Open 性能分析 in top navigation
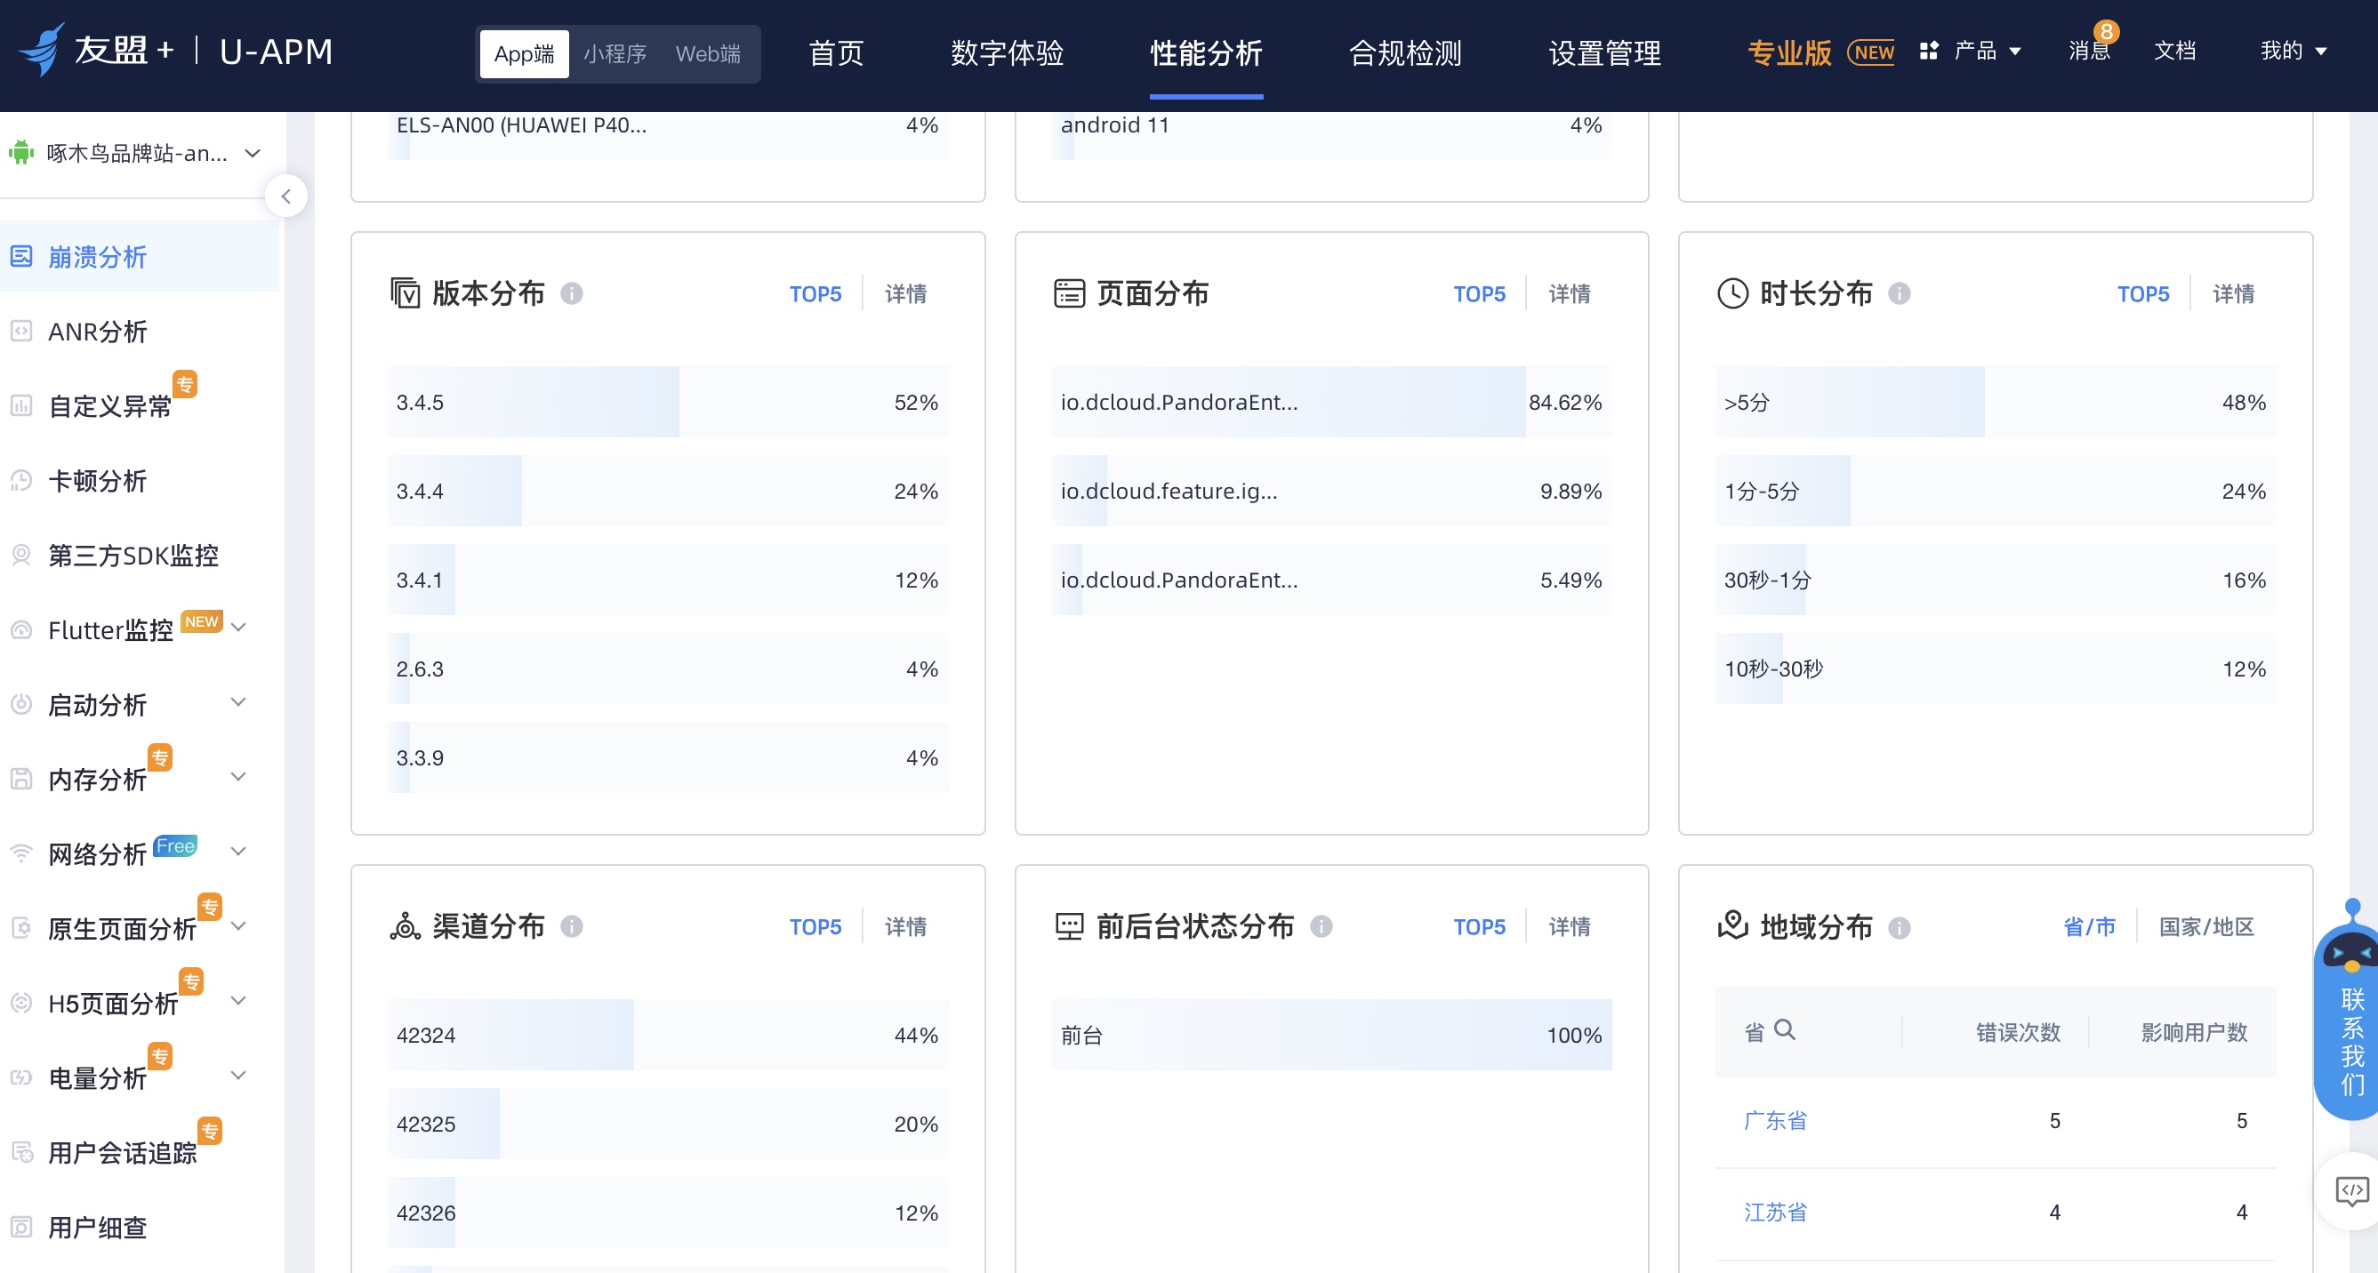Image resolution: width=2378 pixels, height=1273 pixels. pyautogui.click(x=1206, y=52)
